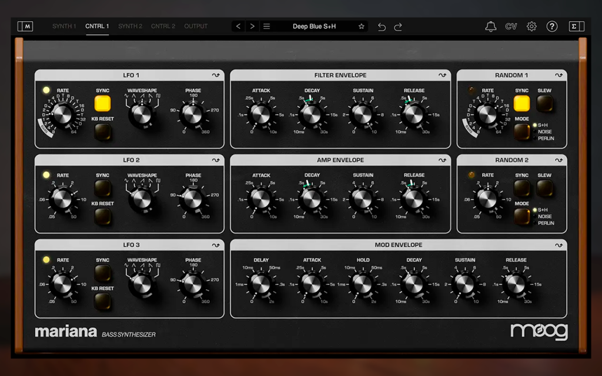The height and width of the screenshot is (376, 602).
Task: Toggle LFO 2 SYNC button
Action: (x=102, y=189)
